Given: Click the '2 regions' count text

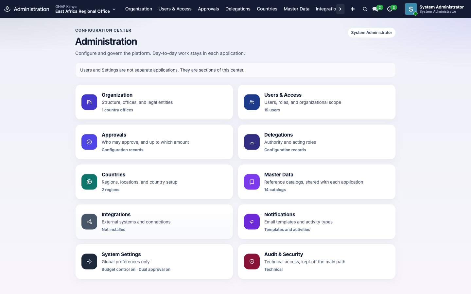Looking at the screenshot, I should click(x=111, y=190).
